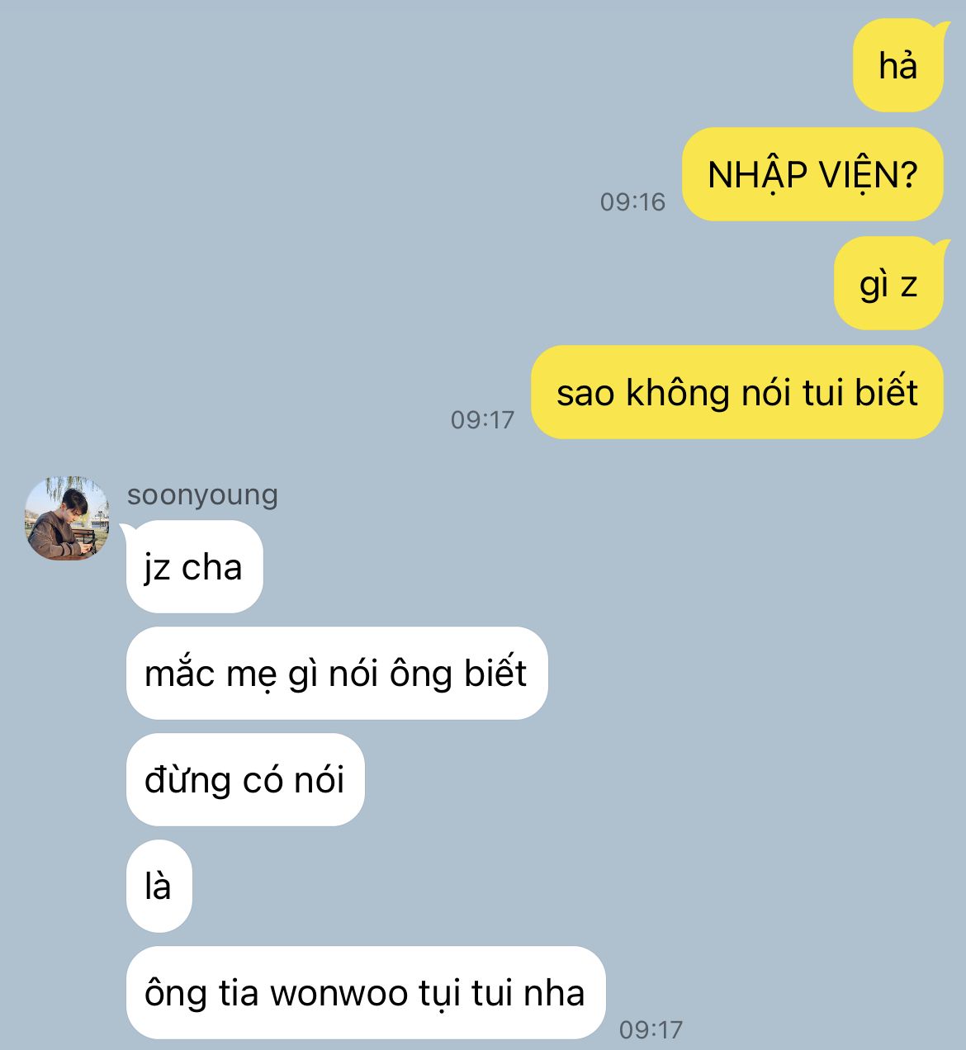
Task: Select the "hả" message bubble
Action: (x=897, y=65)
